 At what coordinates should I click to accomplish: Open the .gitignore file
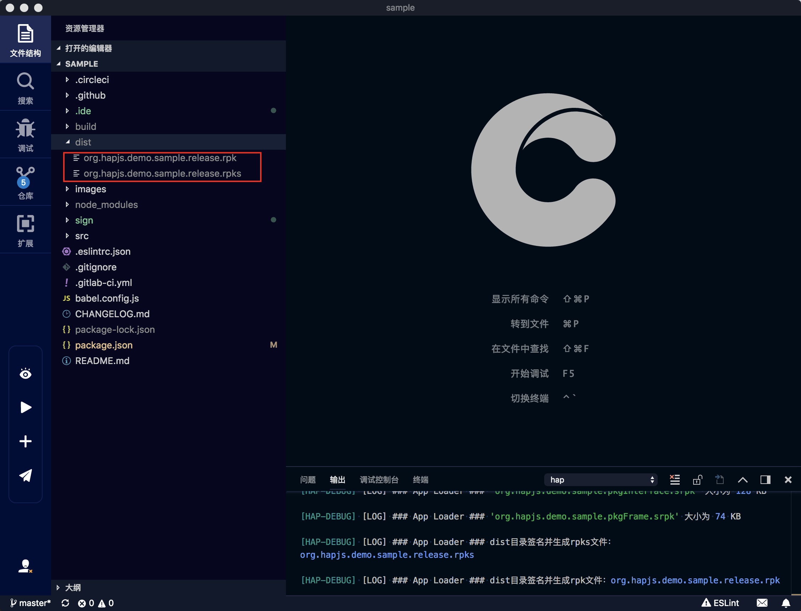[x=169, y=267]
